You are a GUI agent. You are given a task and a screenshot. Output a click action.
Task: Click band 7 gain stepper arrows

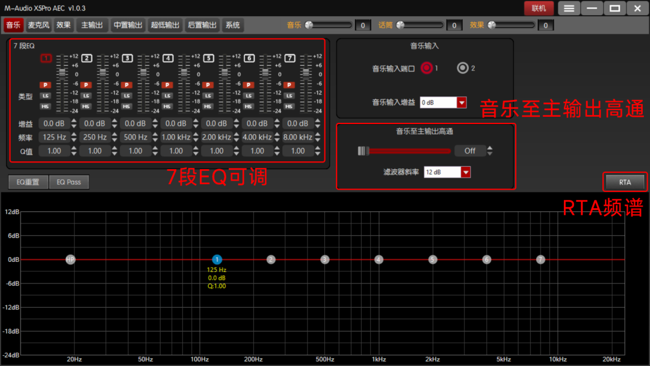[x=318, y=123]
